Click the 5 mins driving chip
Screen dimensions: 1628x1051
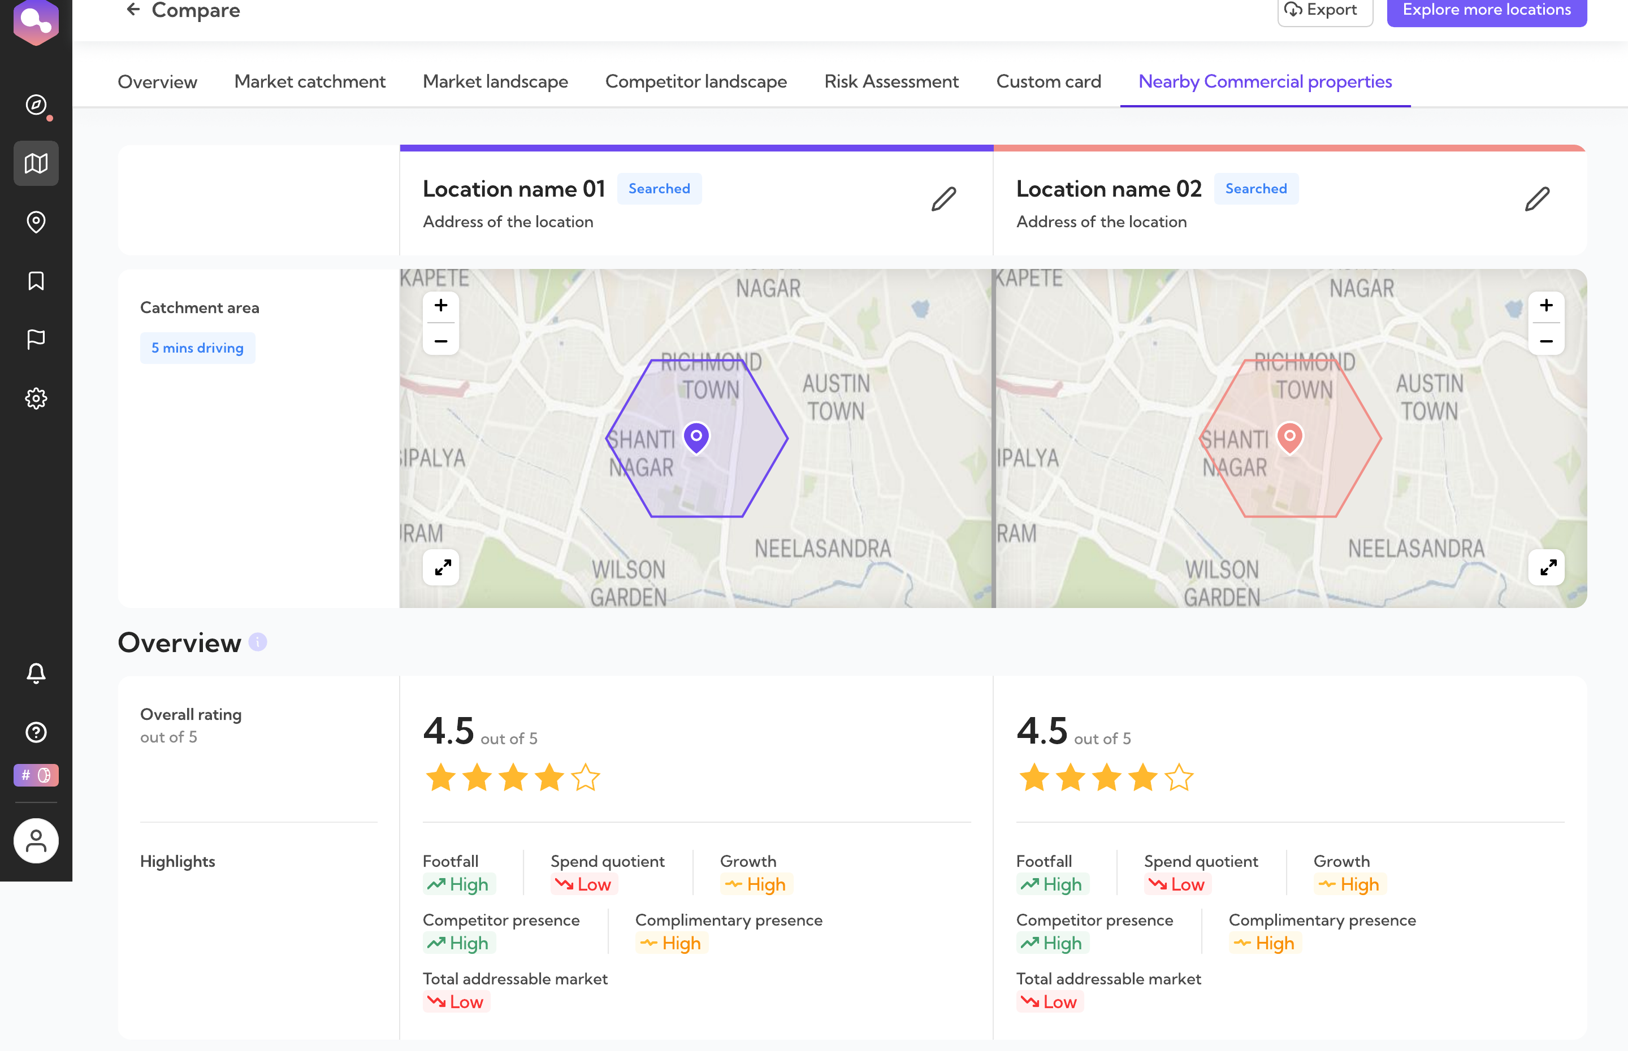click(x=197, y=348)
